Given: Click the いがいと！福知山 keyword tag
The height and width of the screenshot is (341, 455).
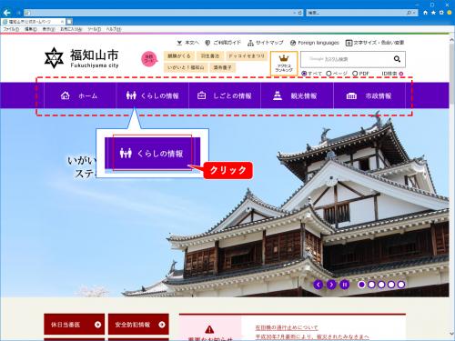Looking at the screenshot, I should [x=186, y=67].
